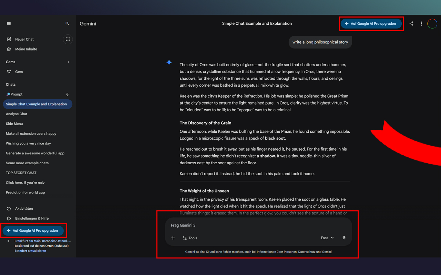
Task: Expand the Gems section chevron
Action: tap(68, 62)
